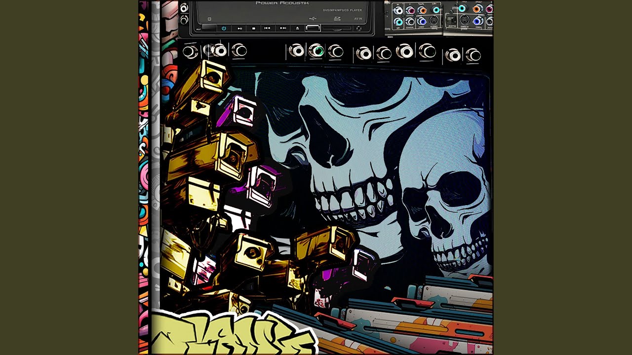Click the next-track icon on pictured stereo
632x355 pixels.
click(x=283, y=29)
